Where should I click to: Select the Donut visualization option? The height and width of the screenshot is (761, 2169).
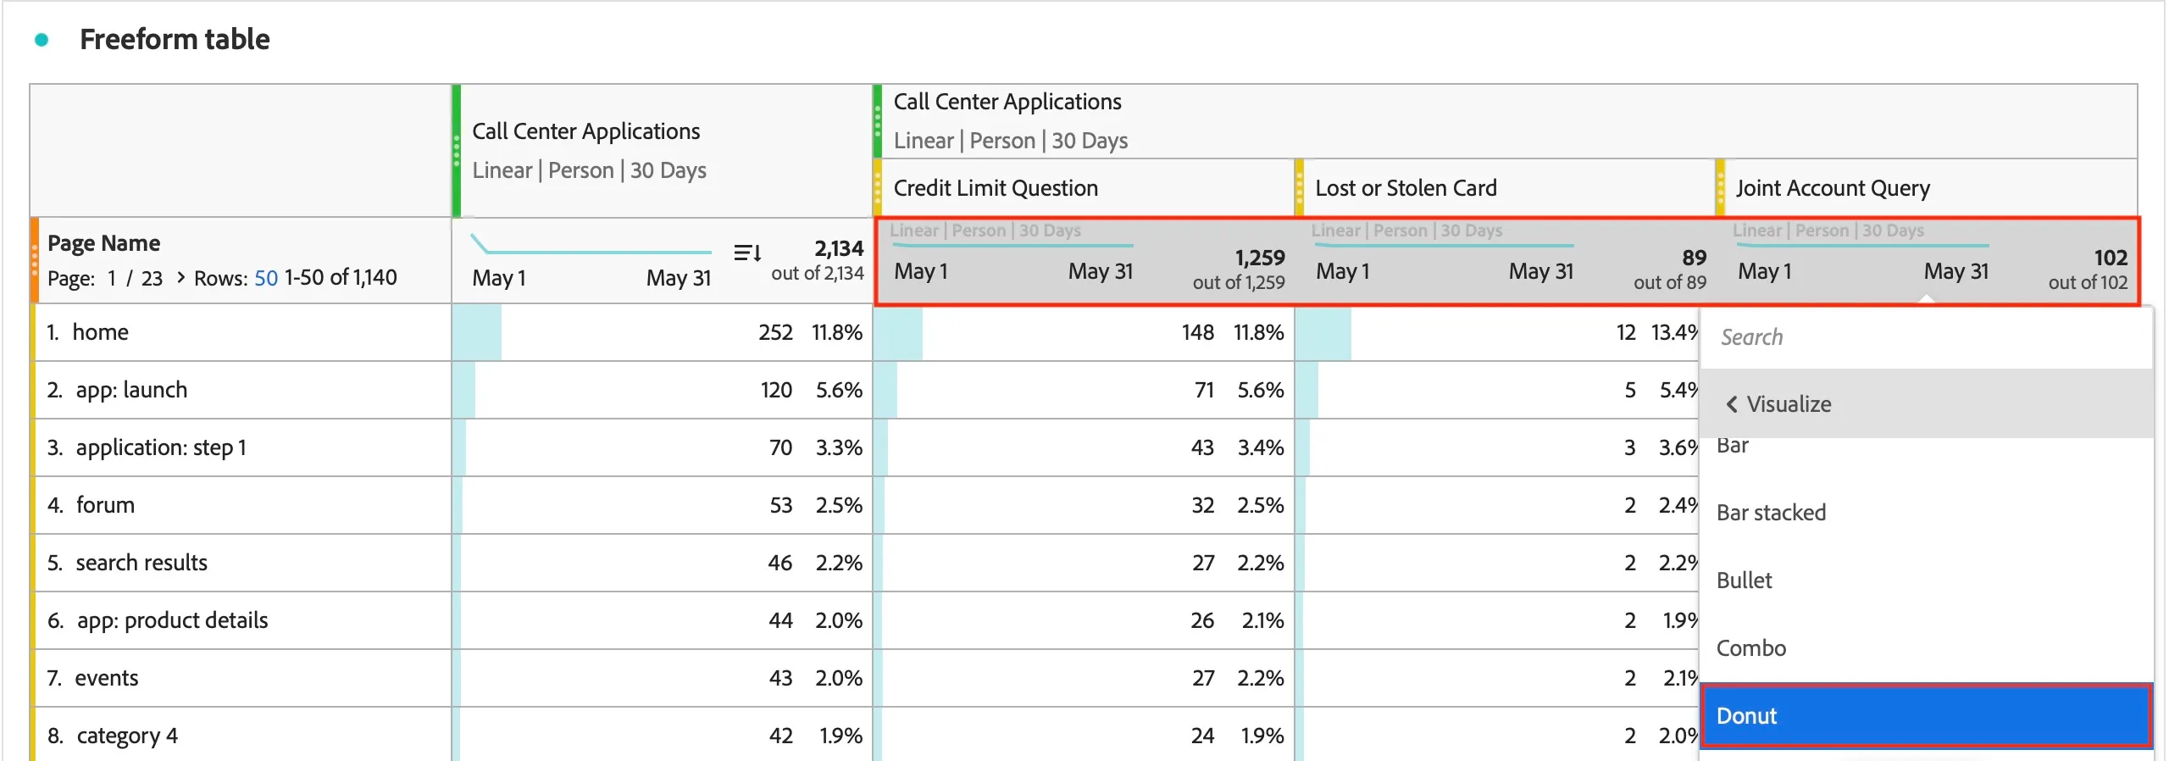tap(1926, 716)
